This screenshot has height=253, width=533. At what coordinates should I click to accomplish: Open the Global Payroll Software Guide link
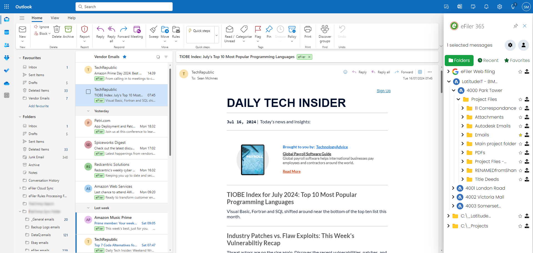(x=307, y=154)
